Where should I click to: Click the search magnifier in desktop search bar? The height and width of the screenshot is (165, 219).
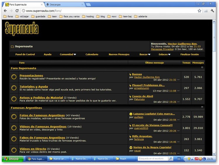tap(171, 159)
